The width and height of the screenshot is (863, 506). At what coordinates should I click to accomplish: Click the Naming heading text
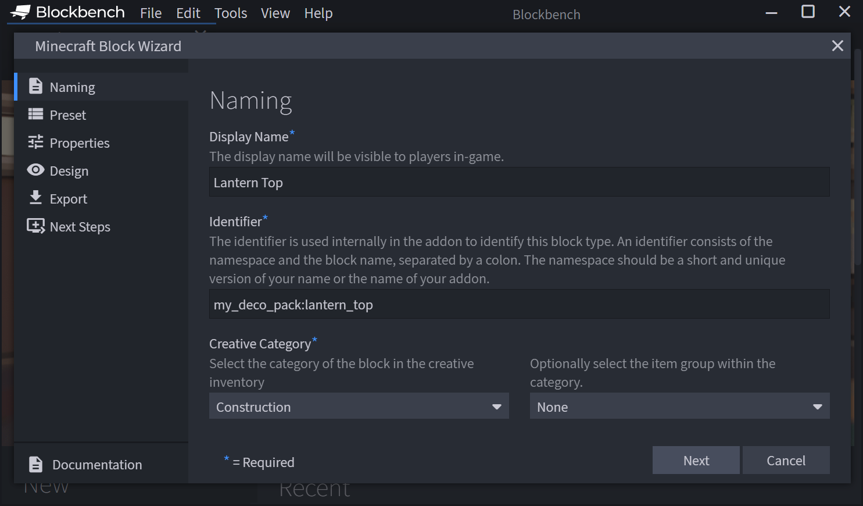[x=250, y=101]
